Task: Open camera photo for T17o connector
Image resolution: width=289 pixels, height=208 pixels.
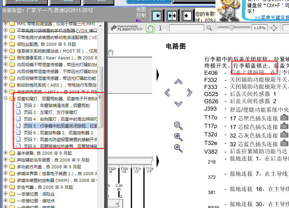Action: click(284, 118)
